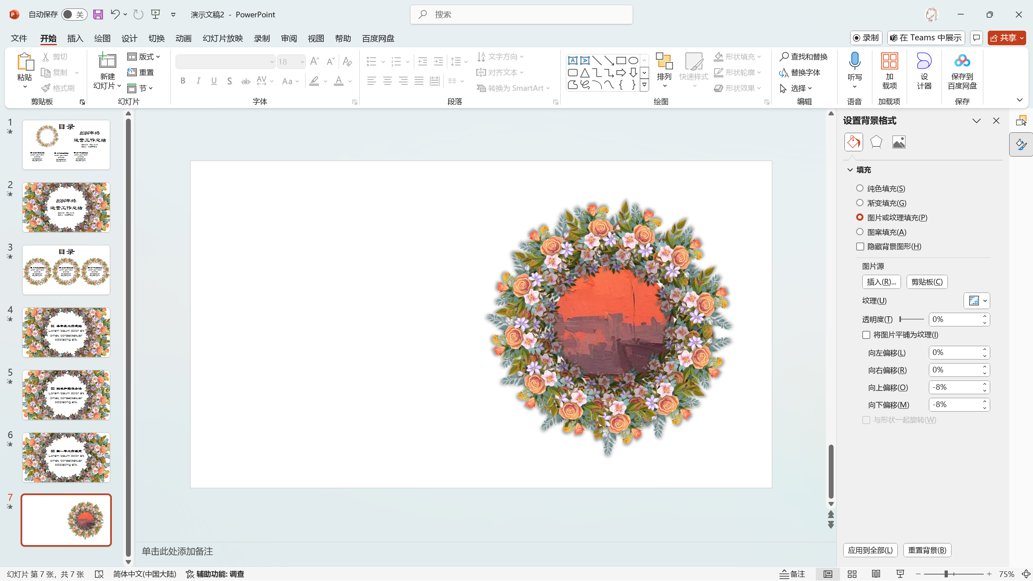
Task: Select Pattern fill radio button
Action: 860,232
